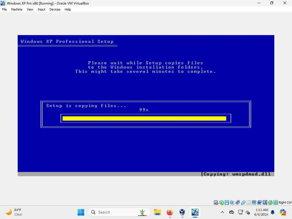This screenshot has height=219, width=292.
Task: Click the taskbar Search box
Action: pos(119,212)
